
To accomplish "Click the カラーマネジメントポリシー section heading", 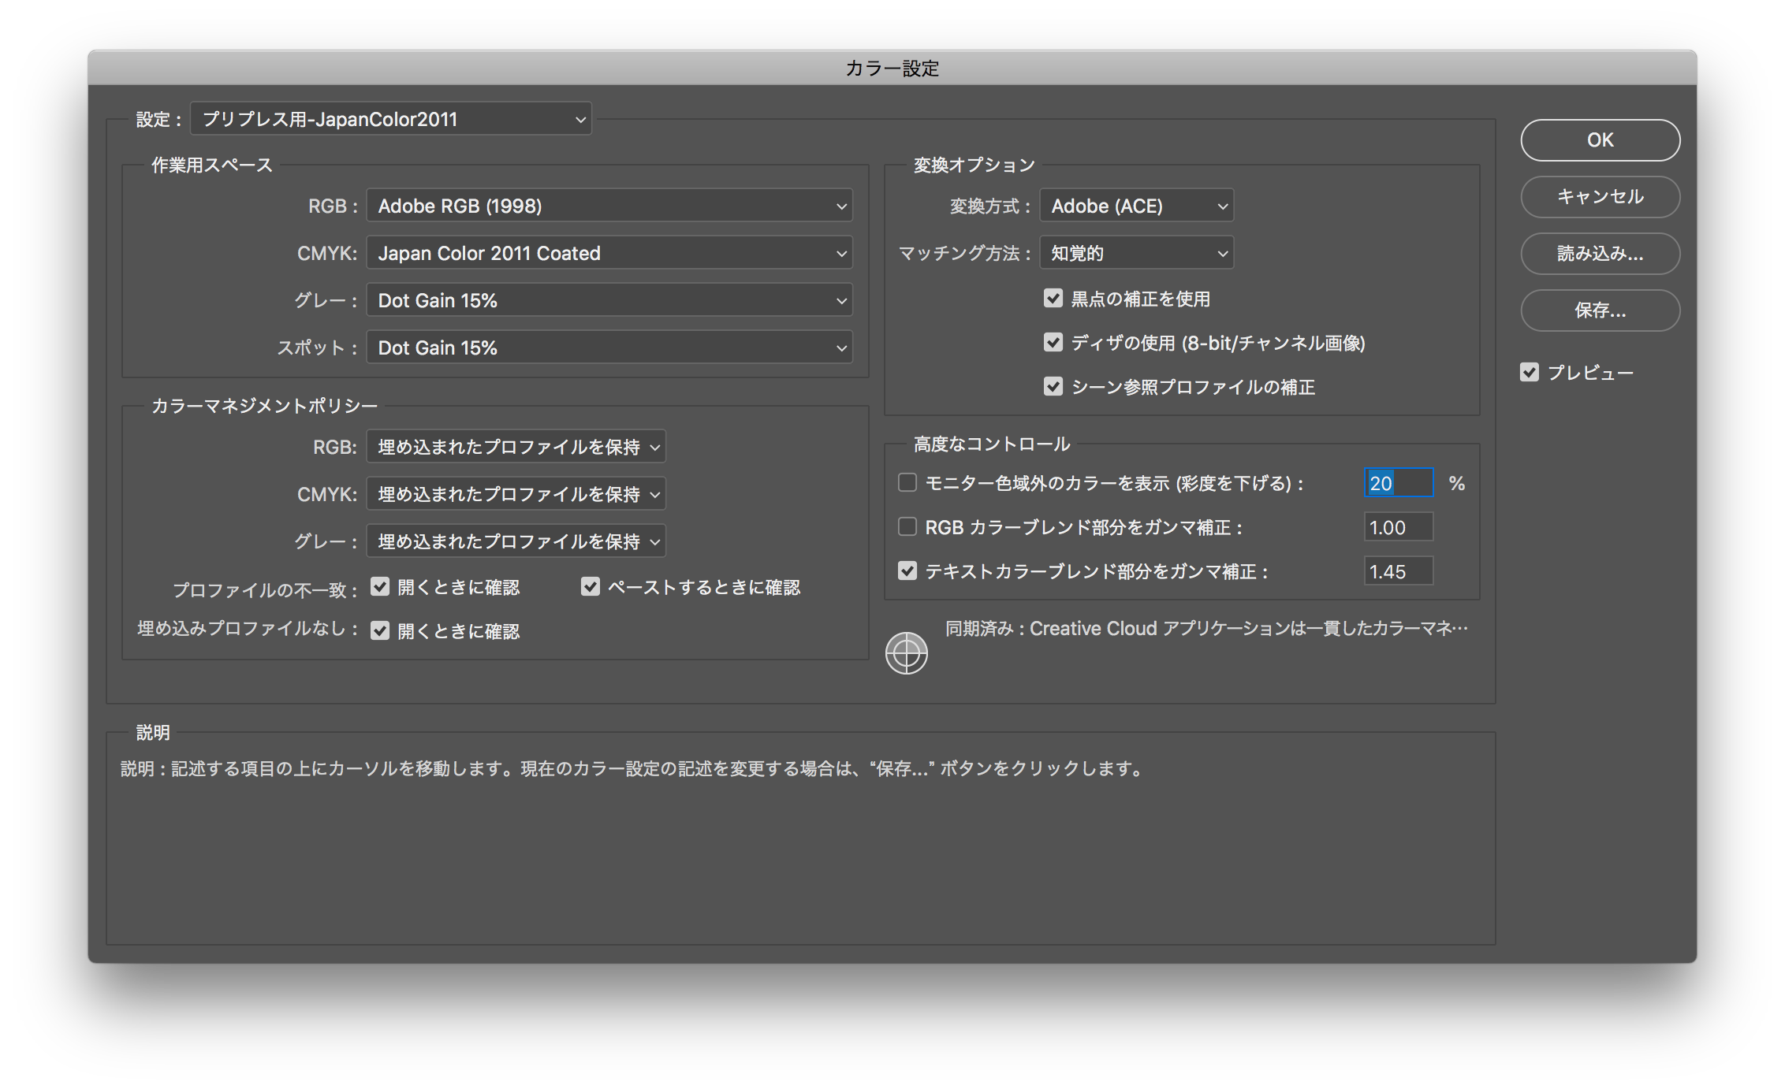I will 264,406.
